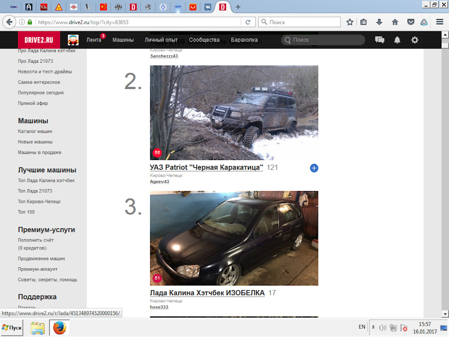Open the Pocket icon in the toolbar
The image size is (449, 337).
click(411, 22)
